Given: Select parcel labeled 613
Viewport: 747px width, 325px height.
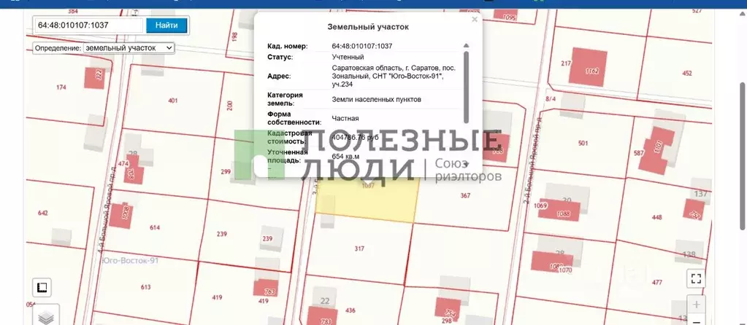Looking at the screenshot, I should [146, 287].
